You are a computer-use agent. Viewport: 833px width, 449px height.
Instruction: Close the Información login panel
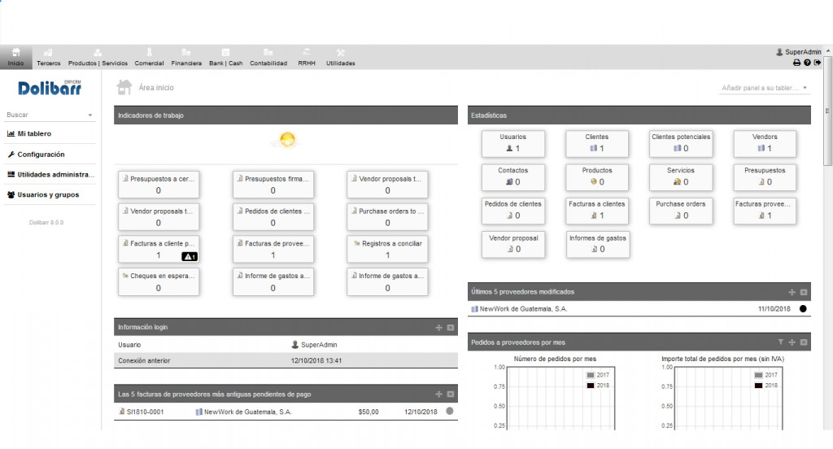pos(451,328)
